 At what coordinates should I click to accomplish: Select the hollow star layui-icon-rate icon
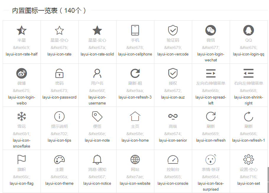coord(59,30)
